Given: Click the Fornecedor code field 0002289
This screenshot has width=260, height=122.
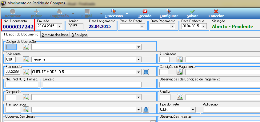Looking at the screenshot, I should 13,72.
